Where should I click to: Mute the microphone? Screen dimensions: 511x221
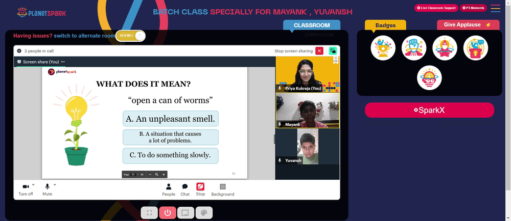(47, 189)
